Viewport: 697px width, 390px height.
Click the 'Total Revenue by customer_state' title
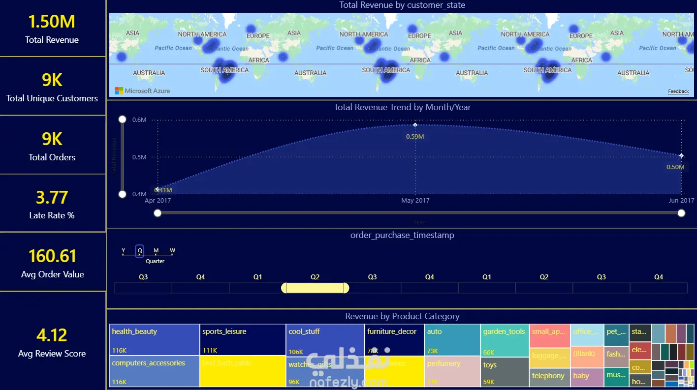click(x=402, y=5)
